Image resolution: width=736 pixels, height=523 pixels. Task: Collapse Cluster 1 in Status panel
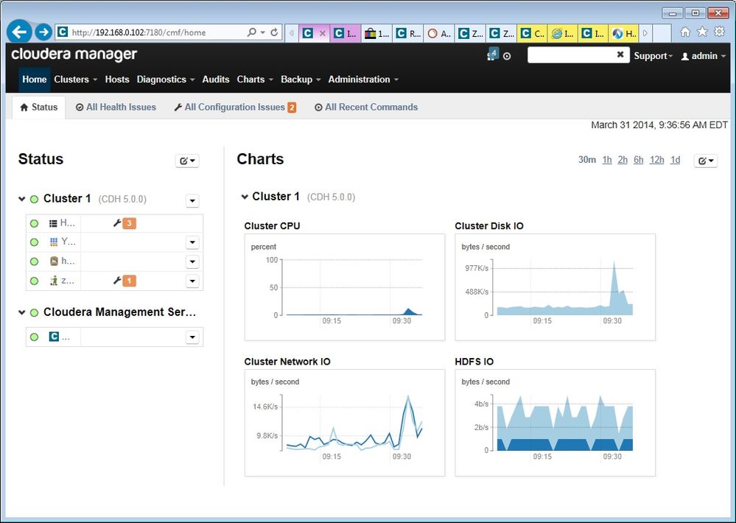(x=21, y=199)
